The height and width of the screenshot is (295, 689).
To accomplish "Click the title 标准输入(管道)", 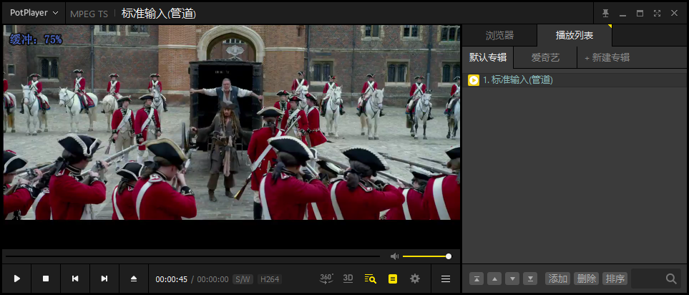I will click(x=159, y=14).
